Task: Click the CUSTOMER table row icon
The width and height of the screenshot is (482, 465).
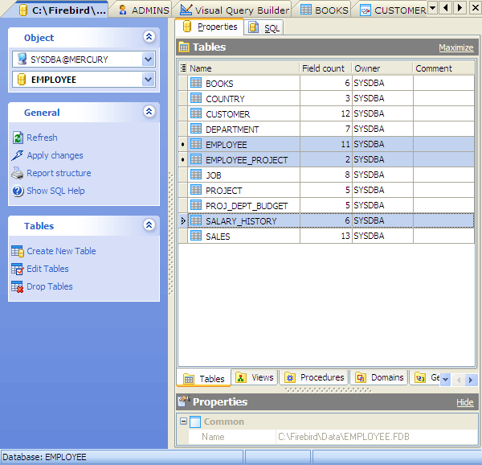Action: pyautogui.click(x=196, y=113)
